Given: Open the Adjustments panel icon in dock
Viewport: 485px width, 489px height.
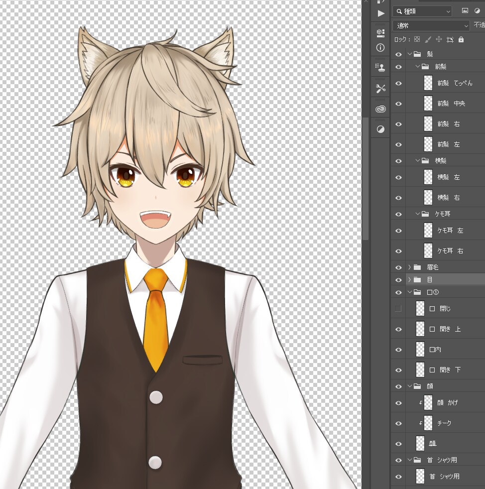Looking at the screenshot, I should (x=380, y=129).
